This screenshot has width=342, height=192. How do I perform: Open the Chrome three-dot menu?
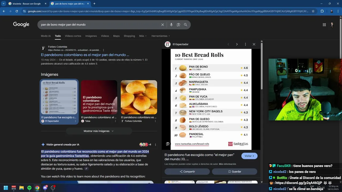(x=338, y=11)
